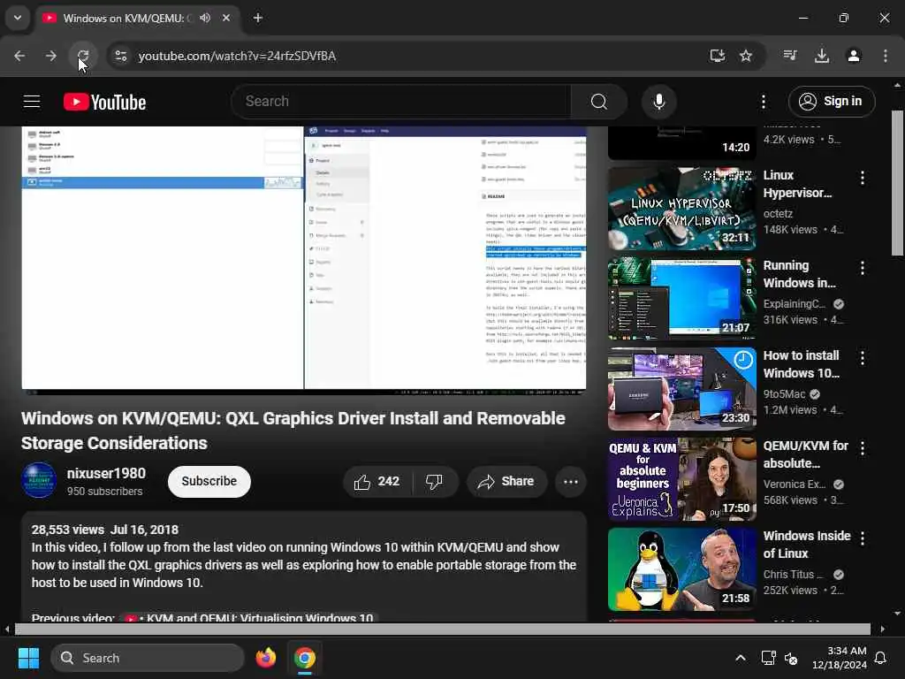Go to YouTube home via the logo

pyautogui.click(x=104, y=102)
